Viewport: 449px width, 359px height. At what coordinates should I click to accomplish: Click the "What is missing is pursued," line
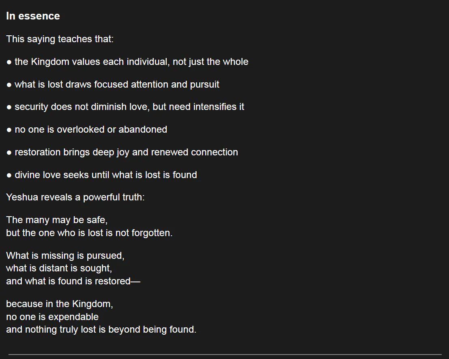[65, 256]
